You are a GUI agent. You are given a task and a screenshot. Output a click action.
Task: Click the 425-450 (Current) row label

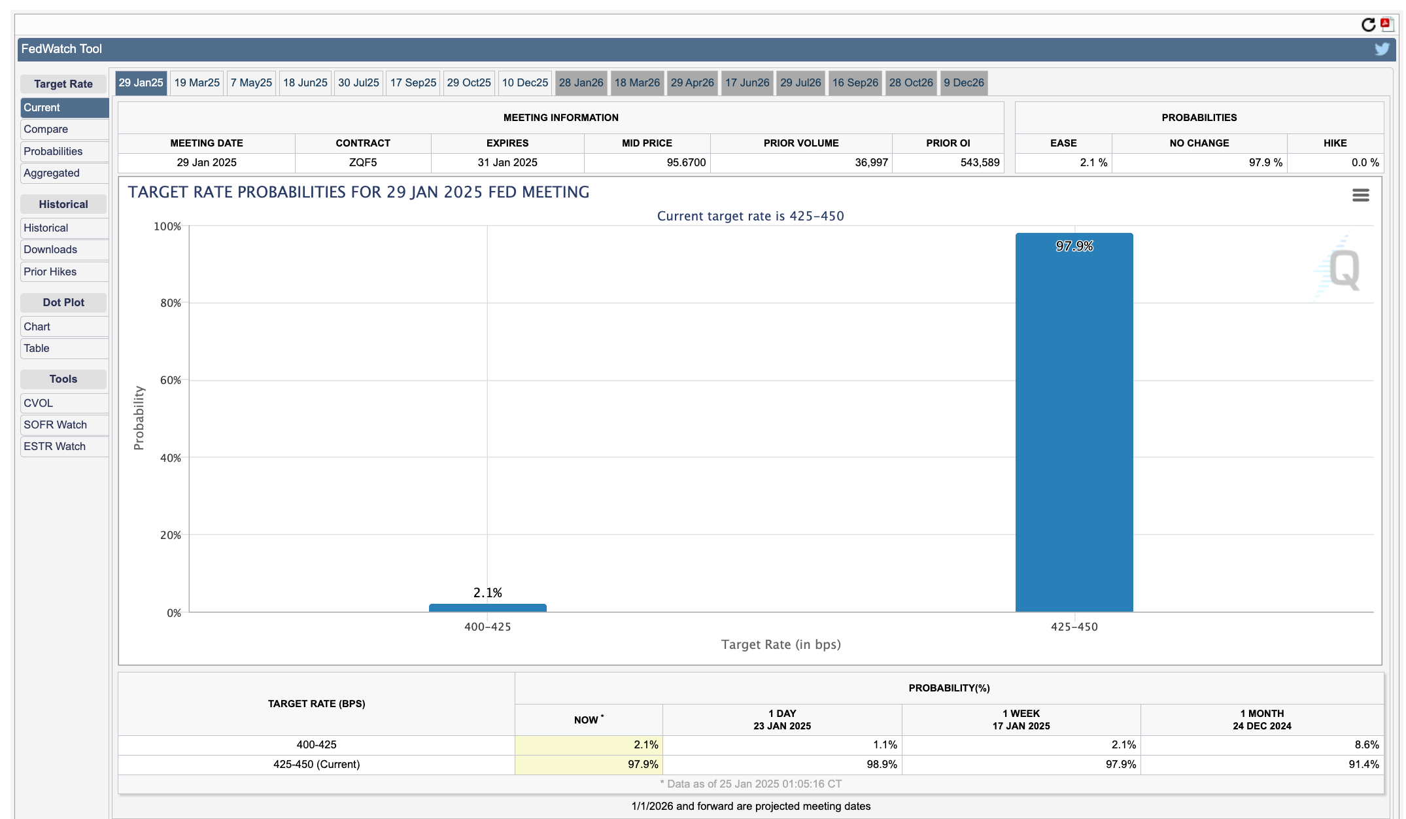click(x=317, y=765)
